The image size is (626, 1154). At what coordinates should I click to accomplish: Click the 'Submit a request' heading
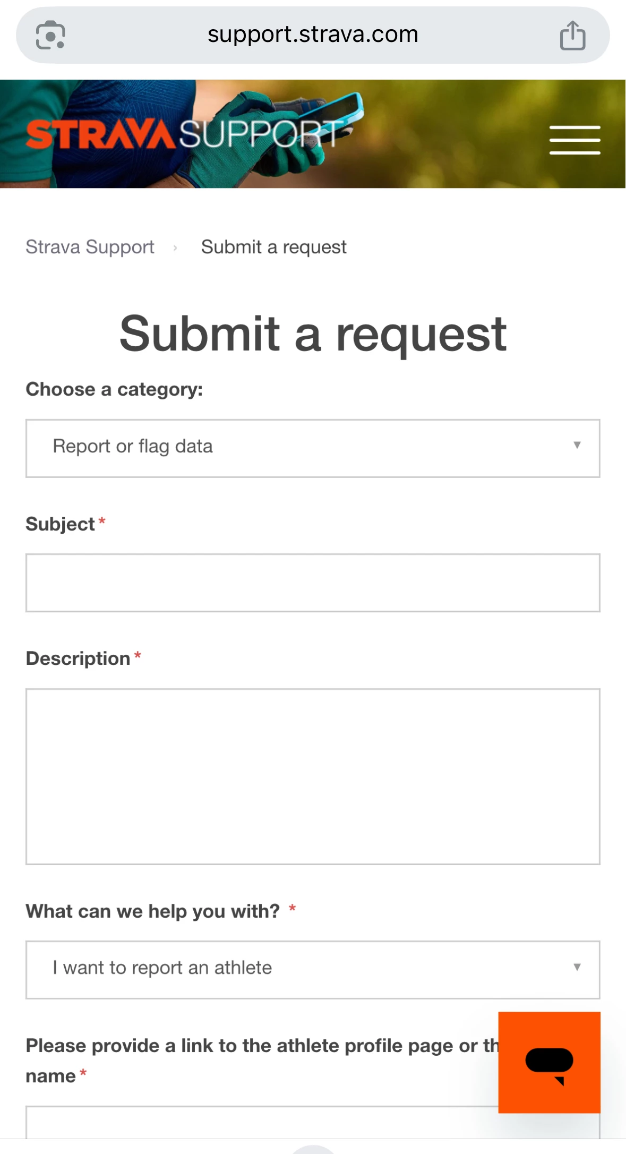click(313, 334)
